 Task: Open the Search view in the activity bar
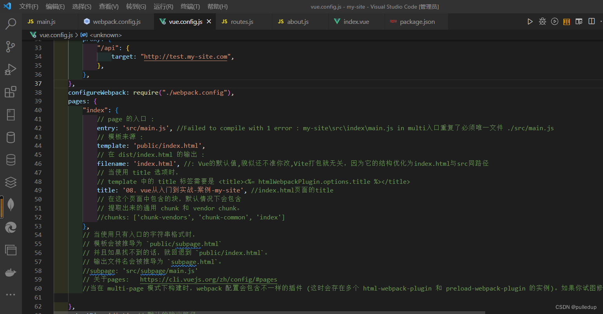point(11,24)
